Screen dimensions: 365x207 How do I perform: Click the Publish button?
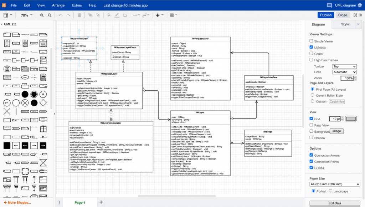[325, 15]
